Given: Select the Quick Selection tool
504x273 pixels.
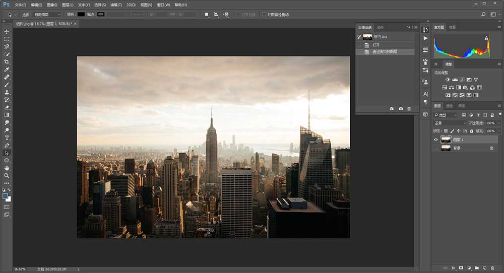Looking at the screenshot, I should pos(7,54).
